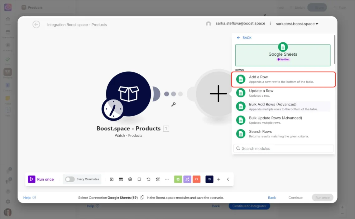Screen dimensions: 355x219
Task: Click the save scenario disk icon
Action: pyautogui.click(x=112, y=179)
